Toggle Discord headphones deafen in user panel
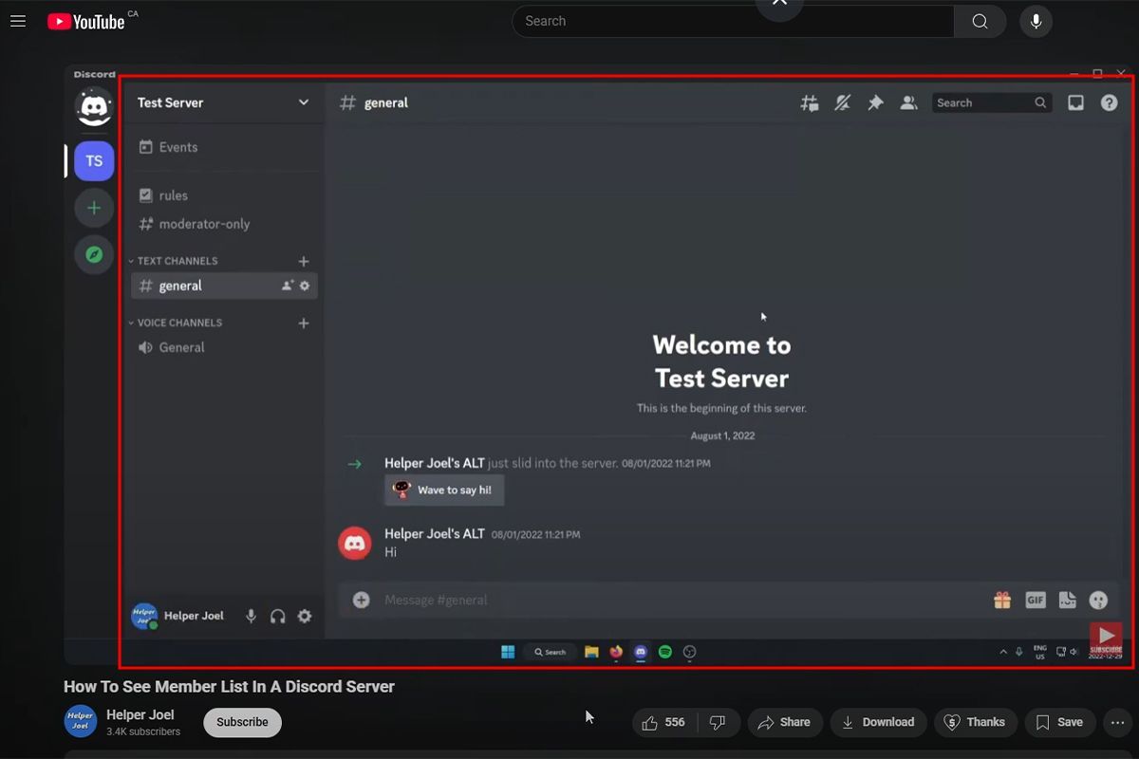This screenshot has height=759, width=1139. (x=277, y=616)
